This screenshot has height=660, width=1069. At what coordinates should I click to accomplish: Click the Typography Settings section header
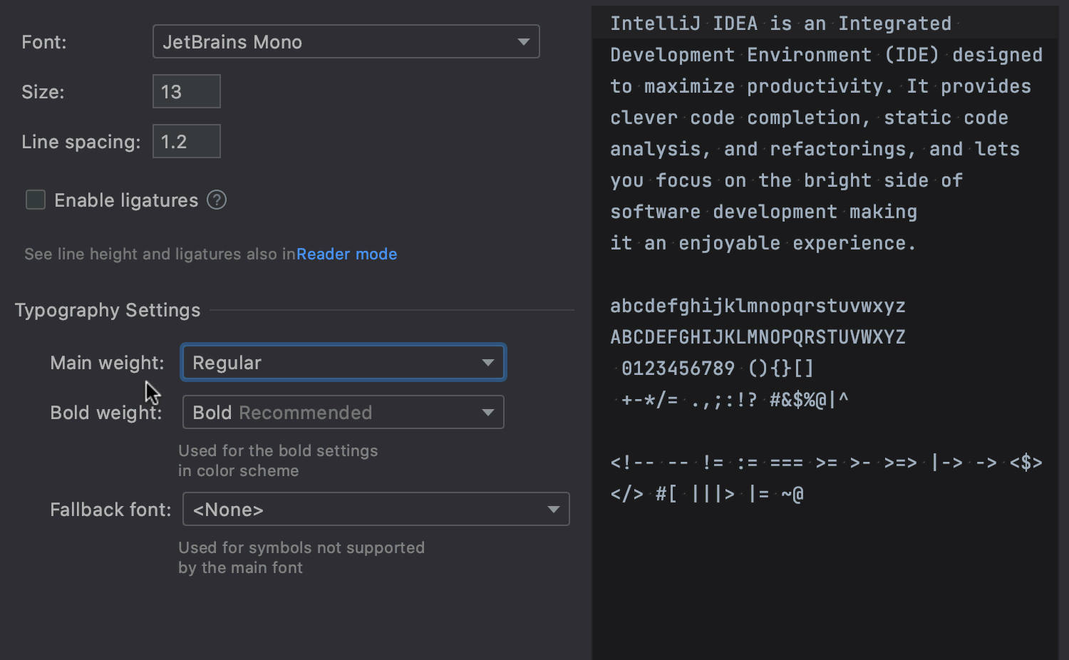tap(107, 309)
